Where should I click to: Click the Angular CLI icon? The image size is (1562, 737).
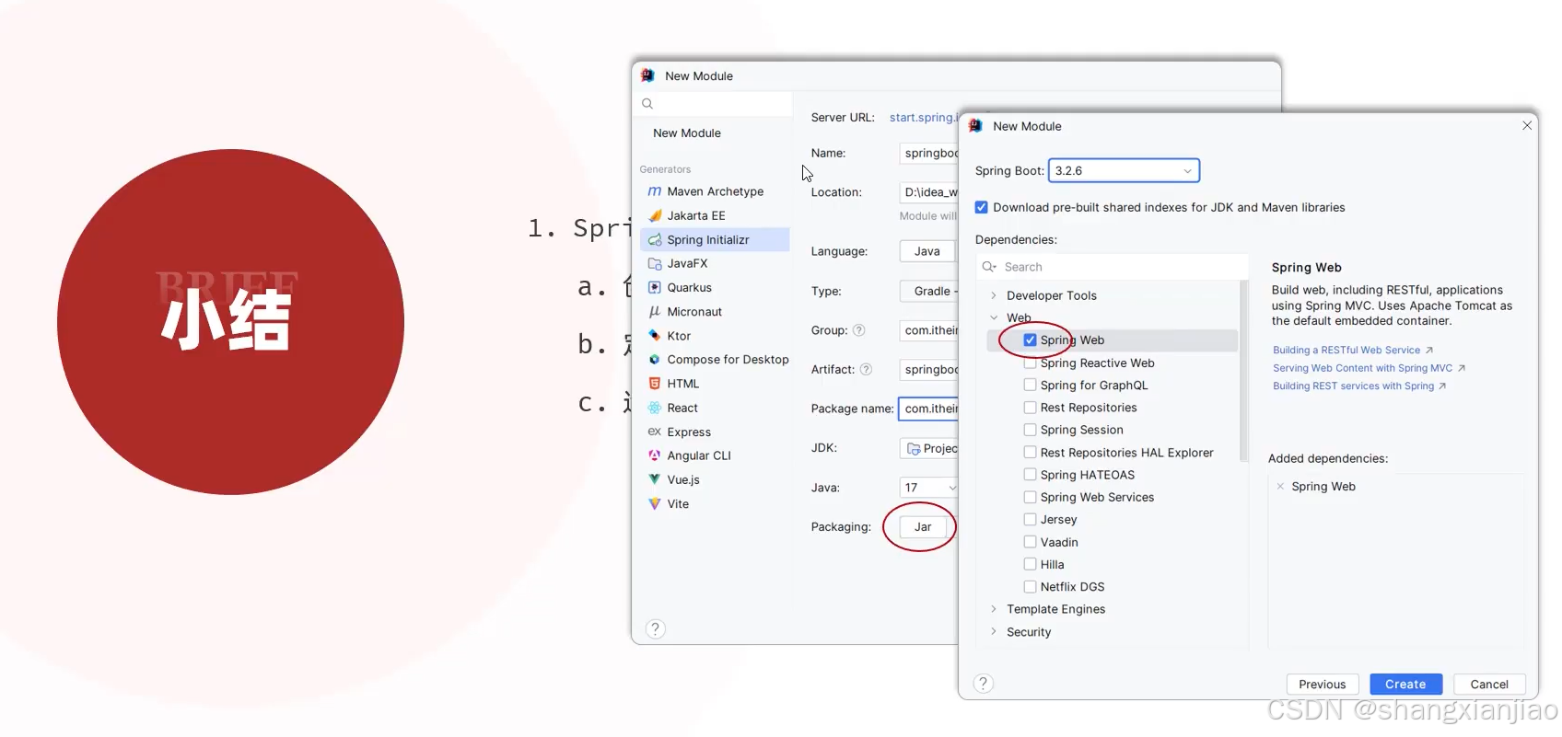[x=655, y=455]
